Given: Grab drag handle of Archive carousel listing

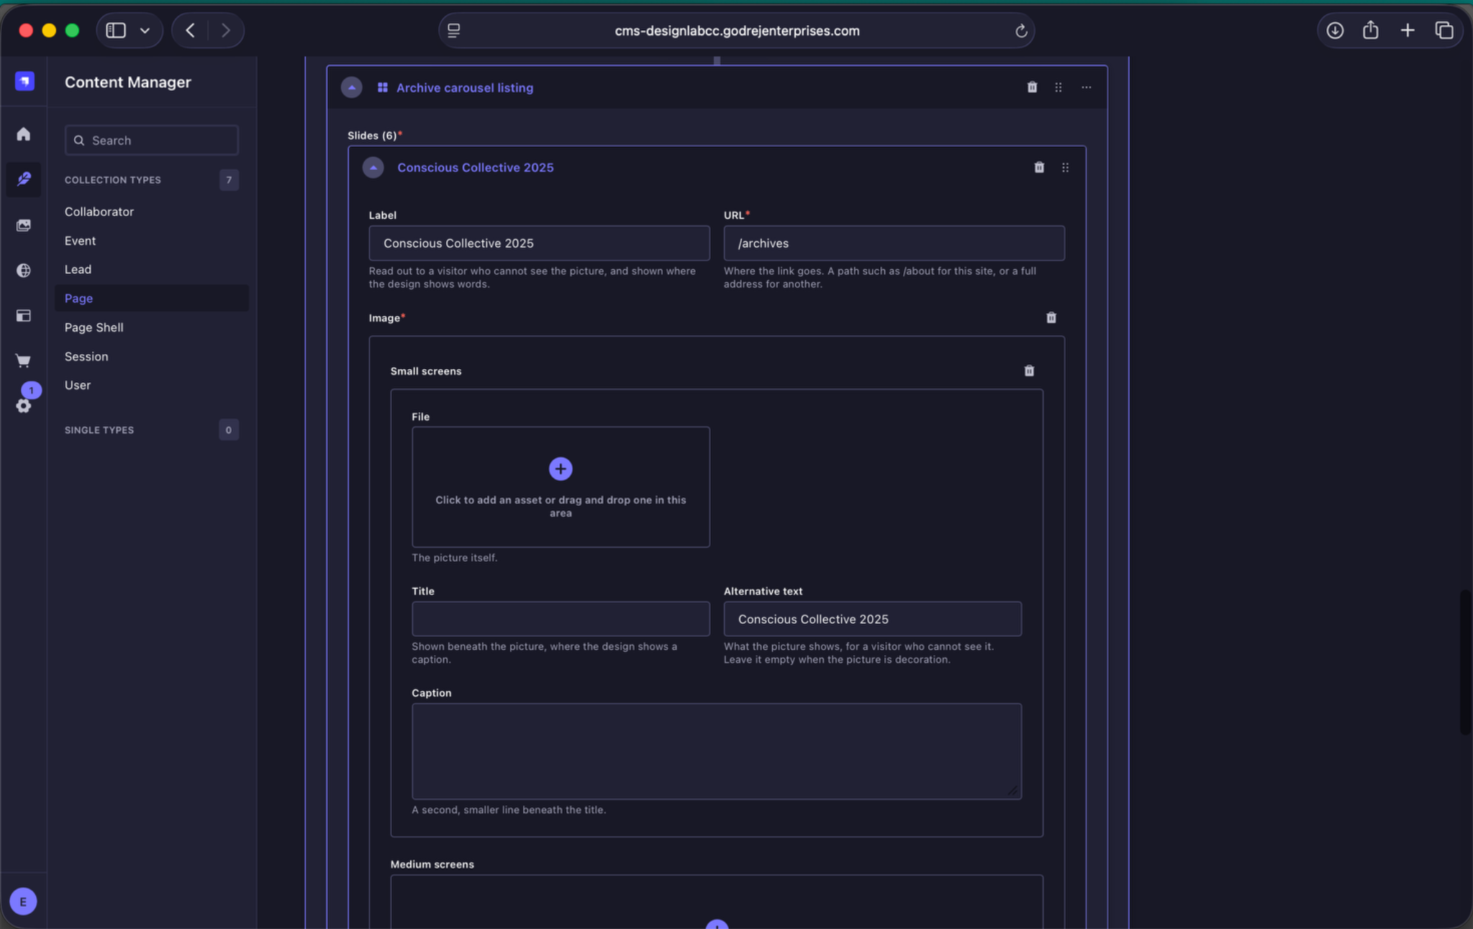Looking at the screenshot, I should (1059, 87).
